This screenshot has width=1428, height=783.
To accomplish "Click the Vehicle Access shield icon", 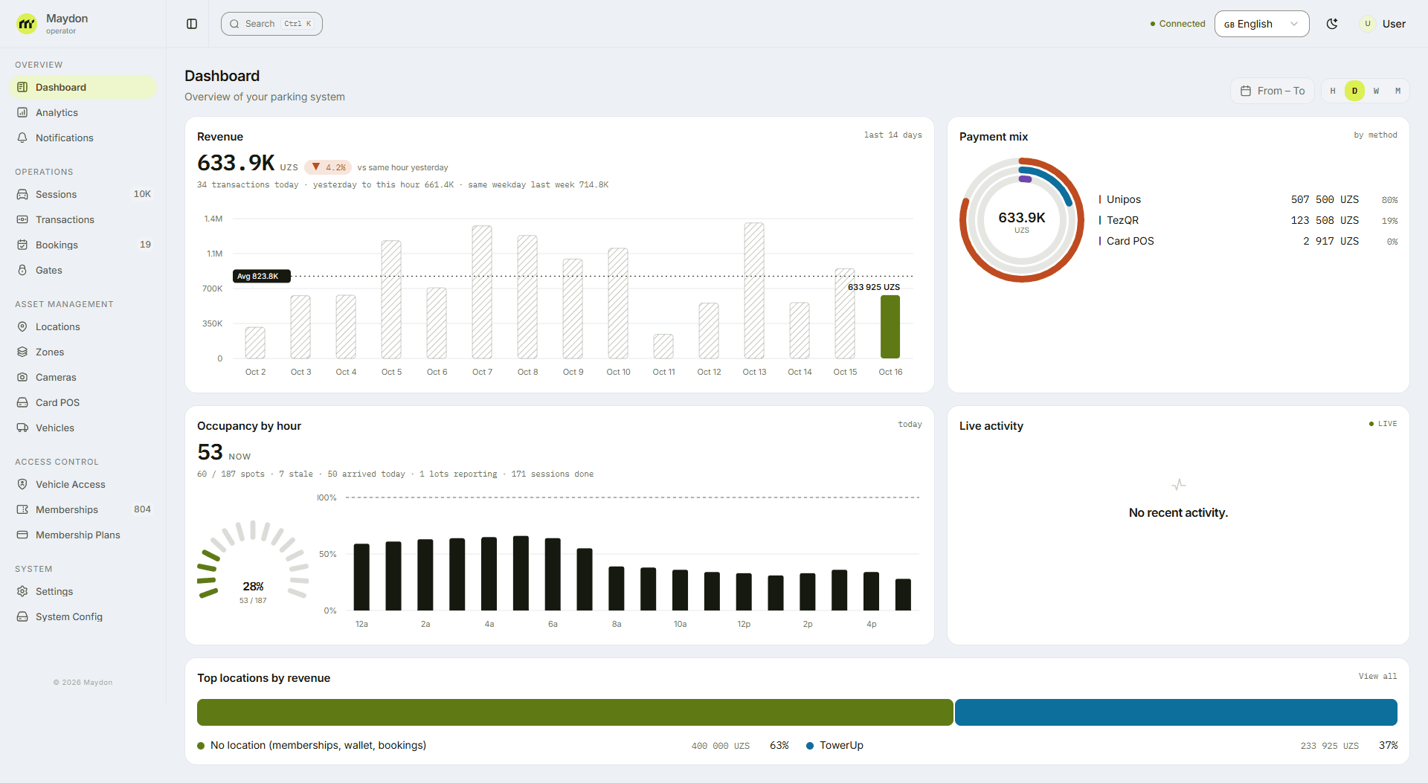I will click(x=22, y=484).
